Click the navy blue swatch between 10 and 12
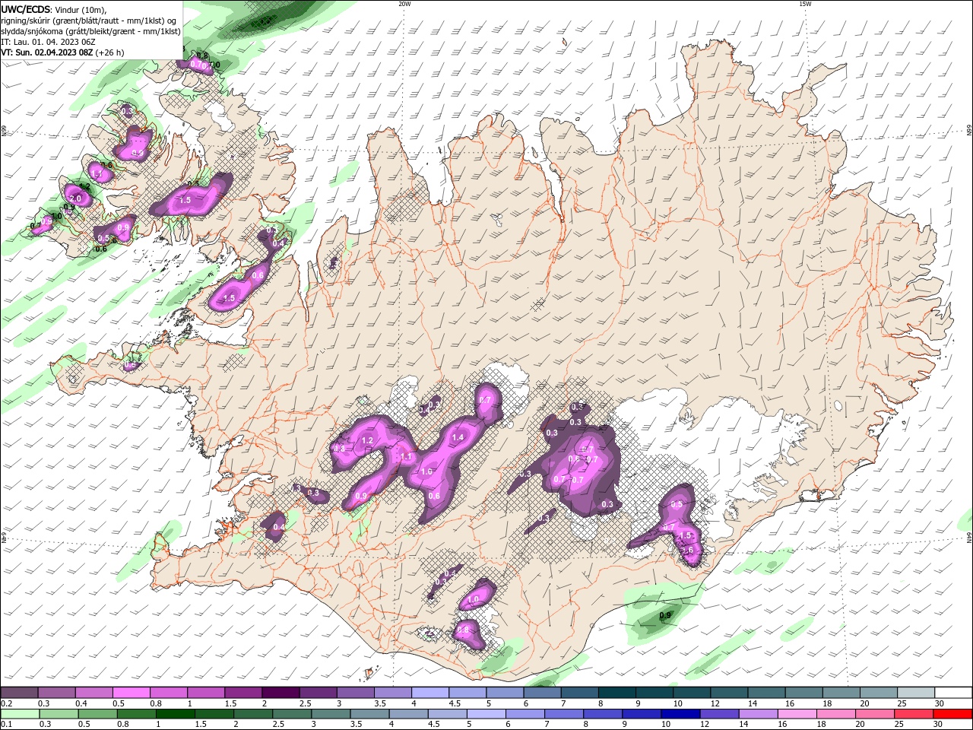Image resolution: width=973 pixels, height=730 pixels. pyautogui.click(x=679, y=714)
